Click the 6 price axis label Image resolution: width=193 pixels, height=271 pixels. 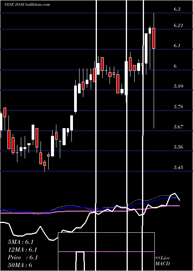(175, 66)
